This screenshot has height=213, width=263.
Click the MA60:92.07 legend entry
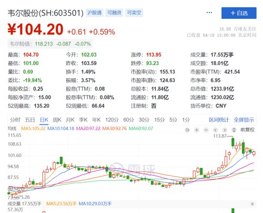[141, 129]
